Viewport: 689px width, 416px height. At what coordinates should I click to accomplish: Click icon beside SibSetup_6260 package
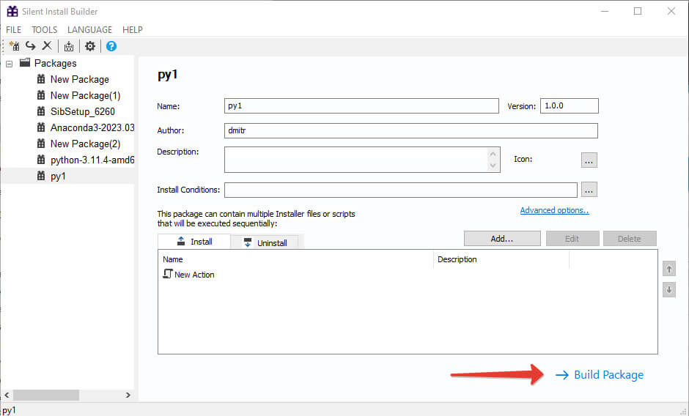[x=41, y=111]
